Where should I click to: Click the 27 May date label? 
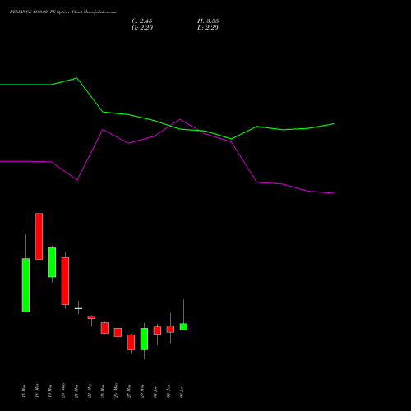click(129, 390)
